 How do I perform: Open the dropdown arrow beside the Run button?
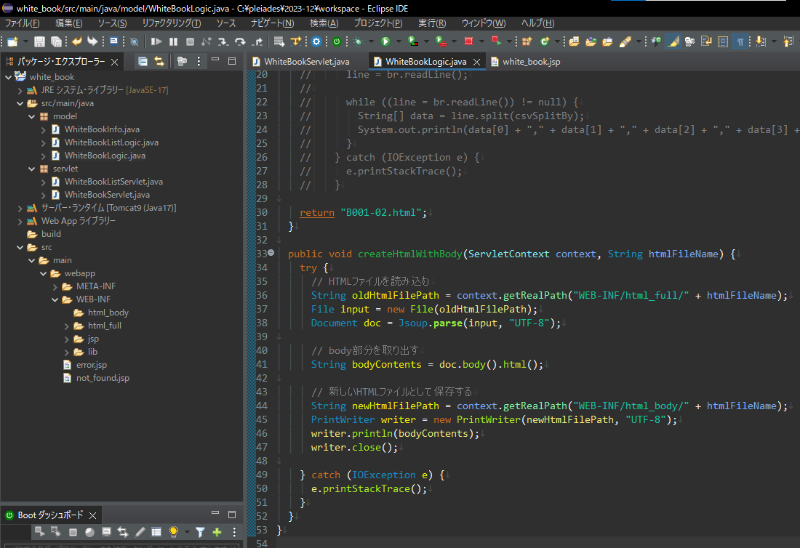coord(398,41)
